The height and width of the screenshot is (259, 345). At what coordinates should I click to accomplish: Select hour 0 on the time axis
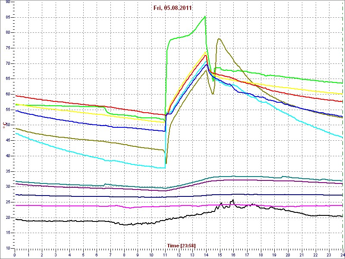click(15, 255)
